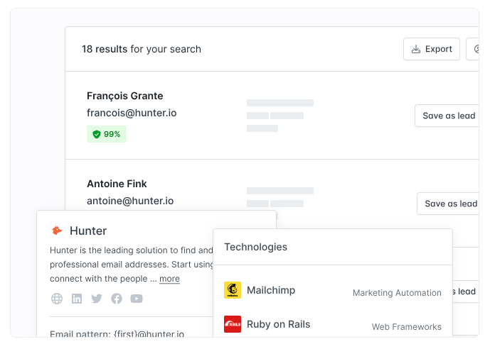Click the download icon in Export
The width and height of the screenshot is (490, 344).
(x=415, y=49)
